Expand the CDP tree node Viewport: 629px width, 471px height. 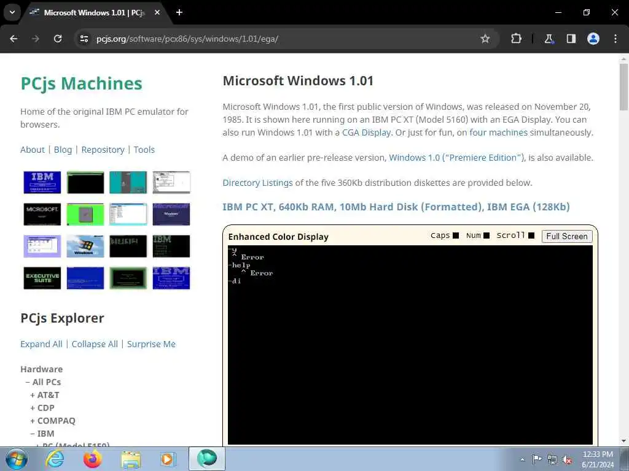[x=42, y=408]
